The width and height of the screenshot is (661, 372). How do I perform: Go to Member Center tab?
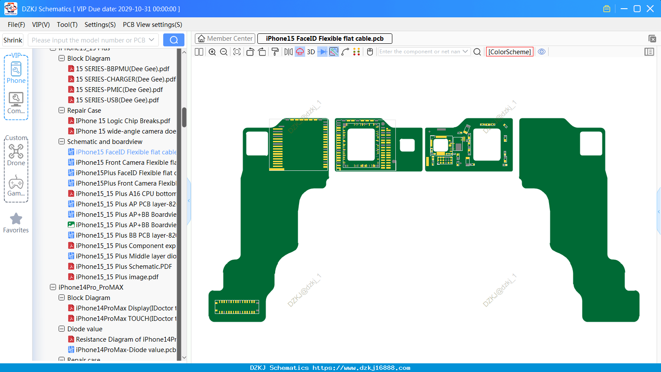225,39
